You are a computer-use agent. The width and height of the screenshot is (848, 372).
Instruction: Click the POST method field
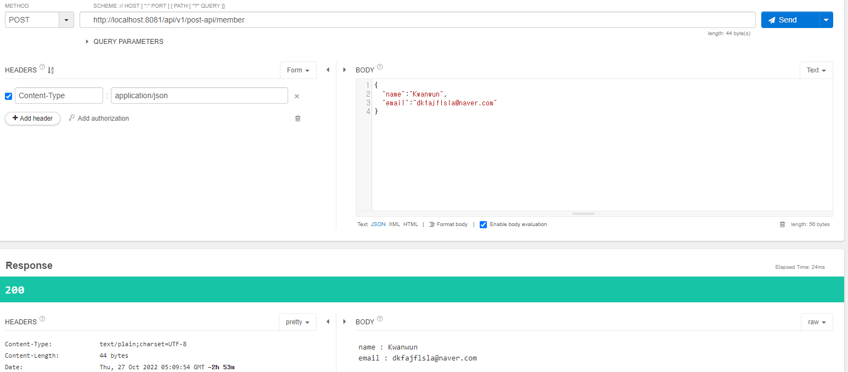[x=32, y=20]
